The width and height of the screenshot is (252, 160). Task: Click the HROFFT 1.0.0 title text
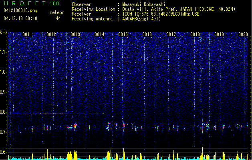click(32, 3)
